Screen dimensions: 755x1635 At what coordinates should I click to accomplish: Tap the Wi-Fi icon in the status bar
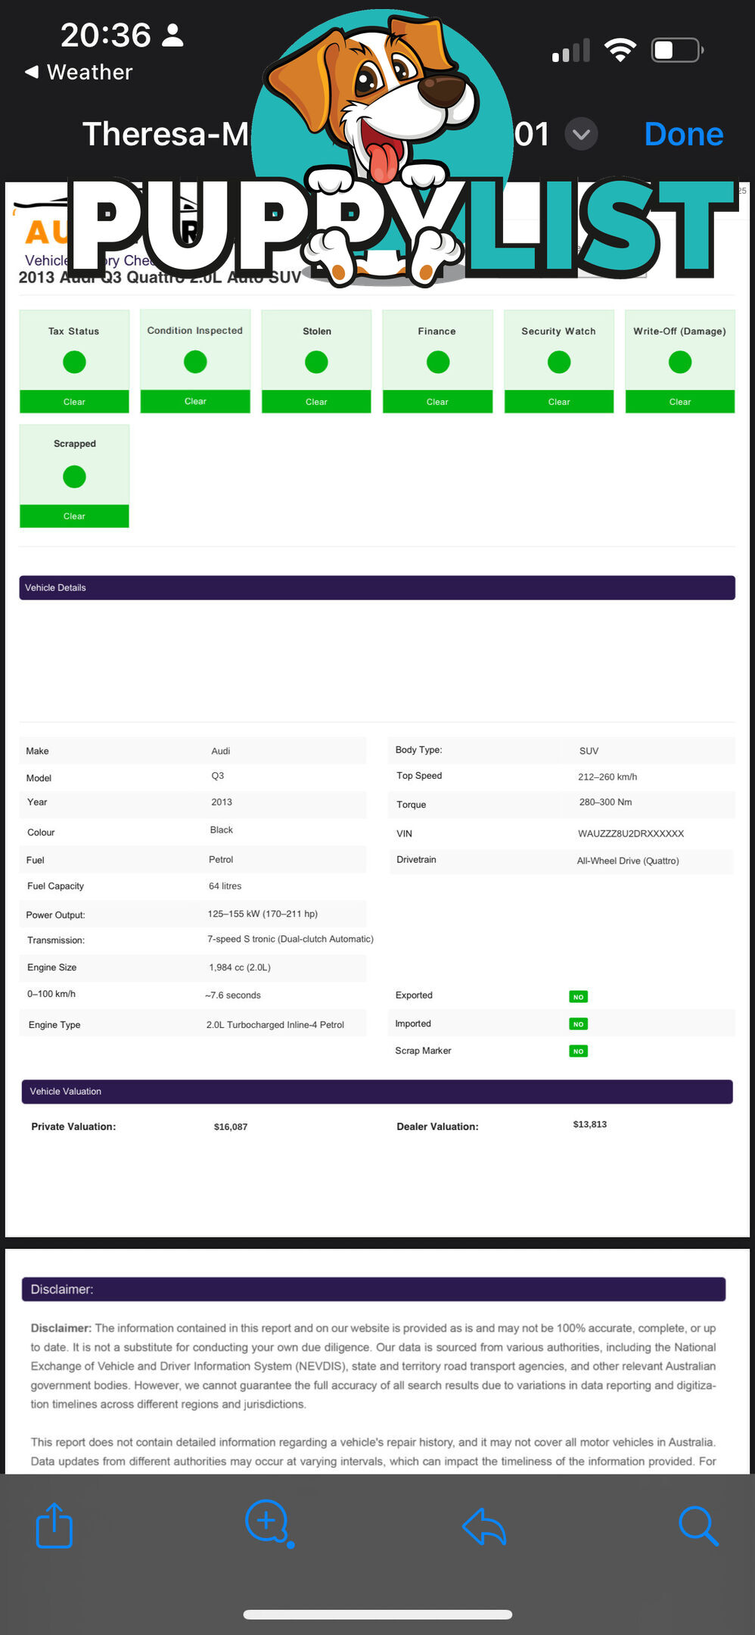coord(620,51)
